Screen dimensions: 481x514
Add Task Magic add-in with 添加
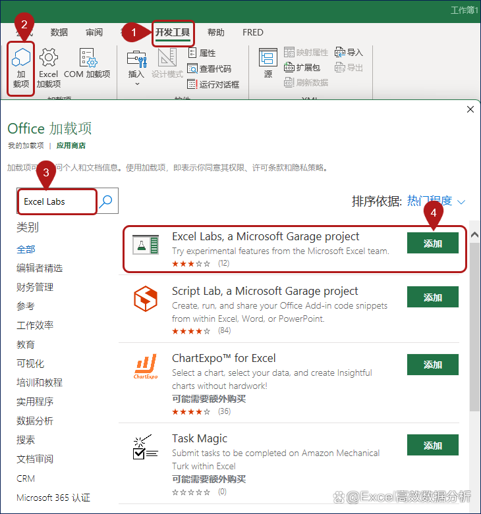click(x=432, y=445)
